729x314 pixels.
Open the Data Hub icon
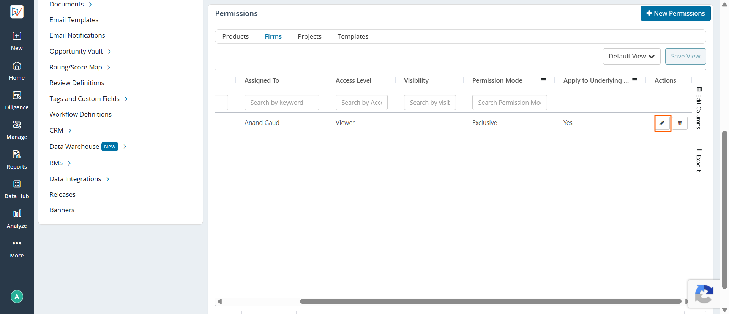[17, 184]
